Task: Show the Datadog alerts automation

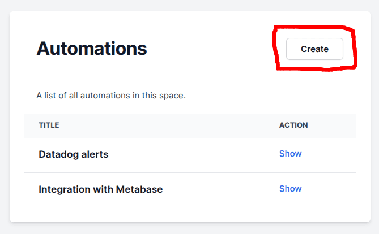Action: tap(290, 154)
